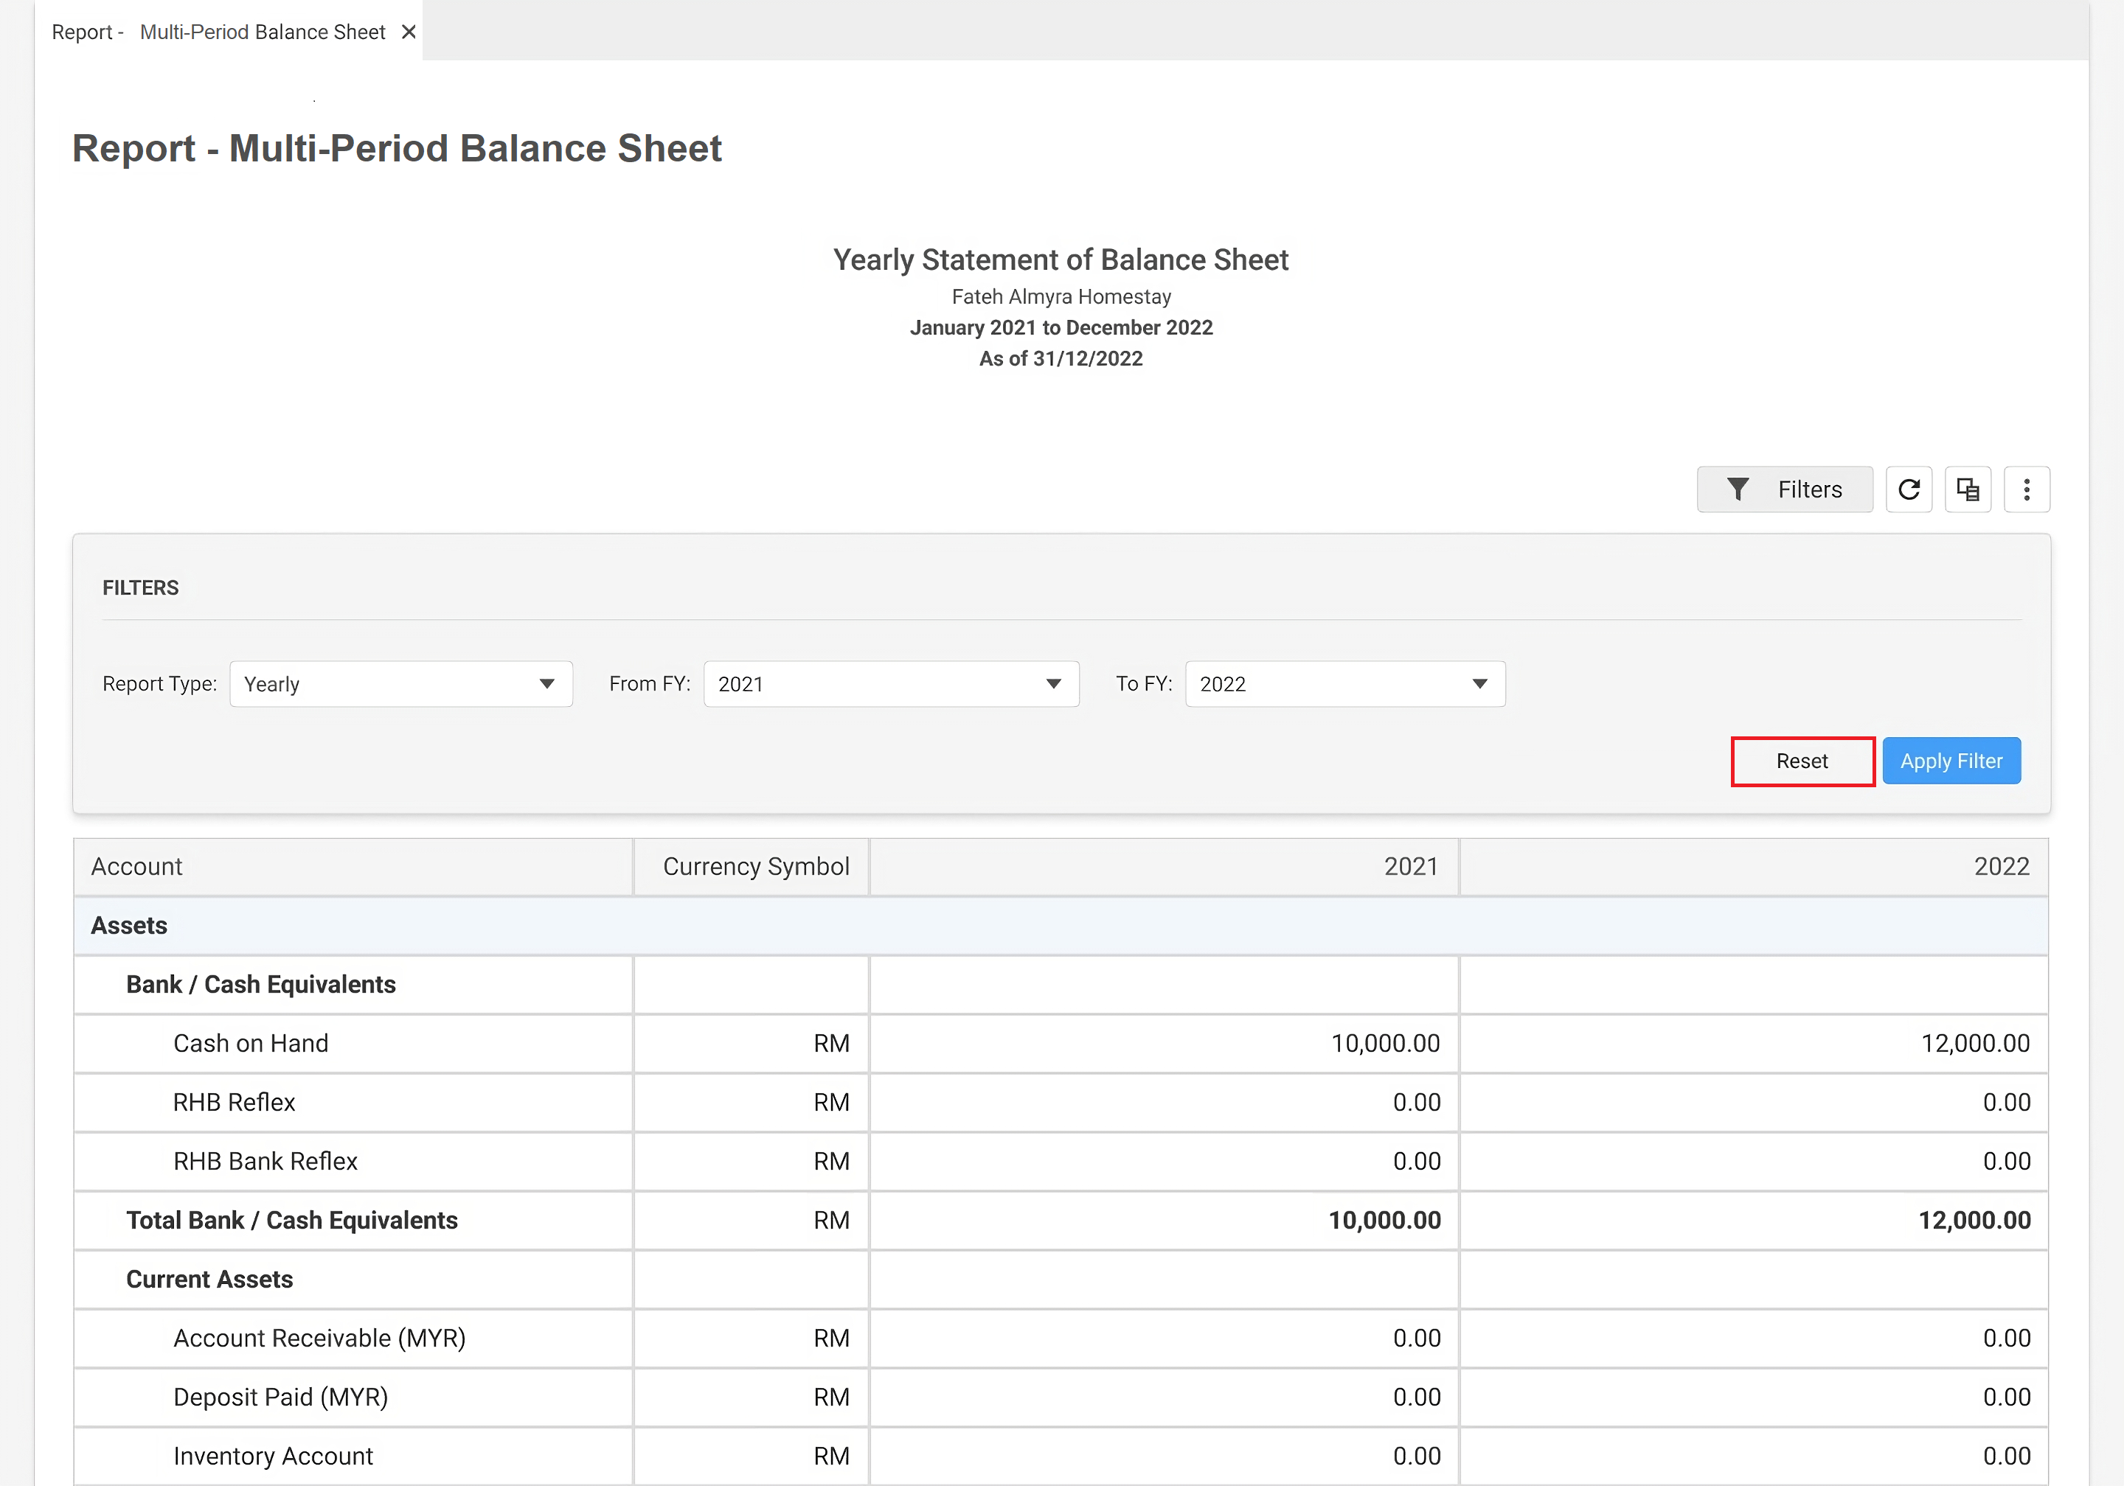
Task: Click Total Bank / Cash Equivalents row
Action: (x=1061, y=1221)
